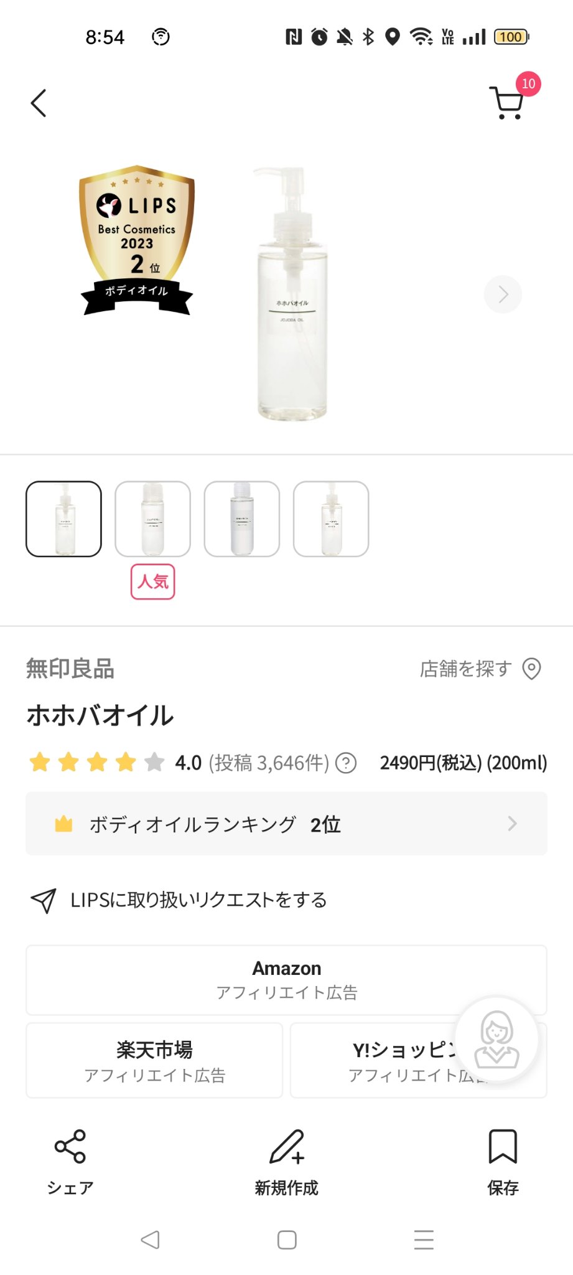Viewport: 573px width, 1275px height.
Task: Open the Amazon affiliate link
Action: click(x=286, y=979)
